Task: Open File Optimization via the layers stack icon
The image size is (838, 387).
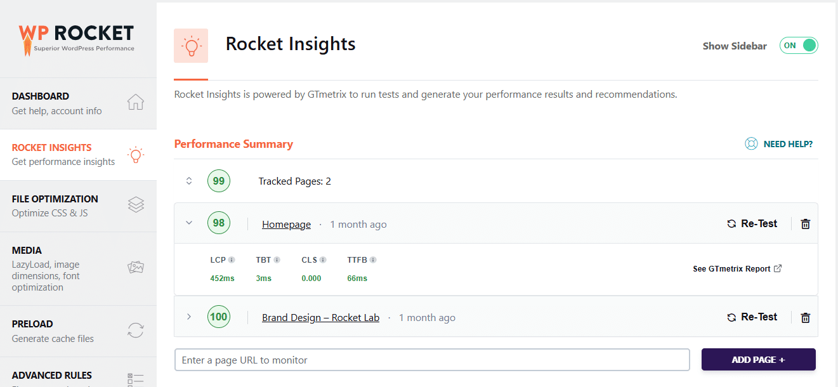Action: click(136, 205)
